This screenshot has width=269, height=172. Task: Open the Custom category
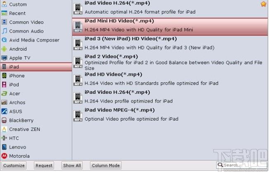click(36, 4)
